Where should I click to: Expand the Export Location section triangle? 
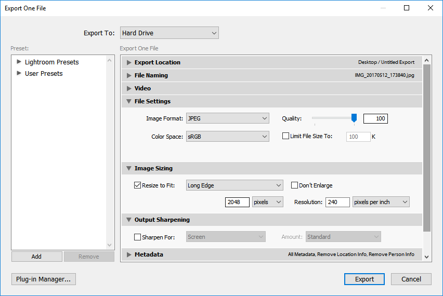[129, 62]
